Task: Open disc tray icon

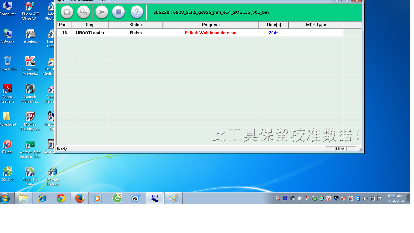Action: pos(322,198)
